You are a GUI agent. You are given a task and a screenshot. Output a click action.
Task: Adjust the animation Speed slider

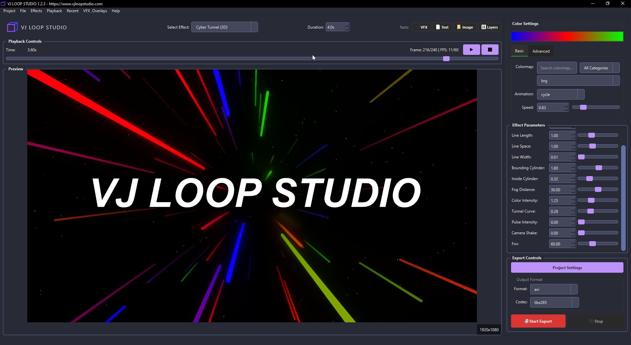(583, 107)
